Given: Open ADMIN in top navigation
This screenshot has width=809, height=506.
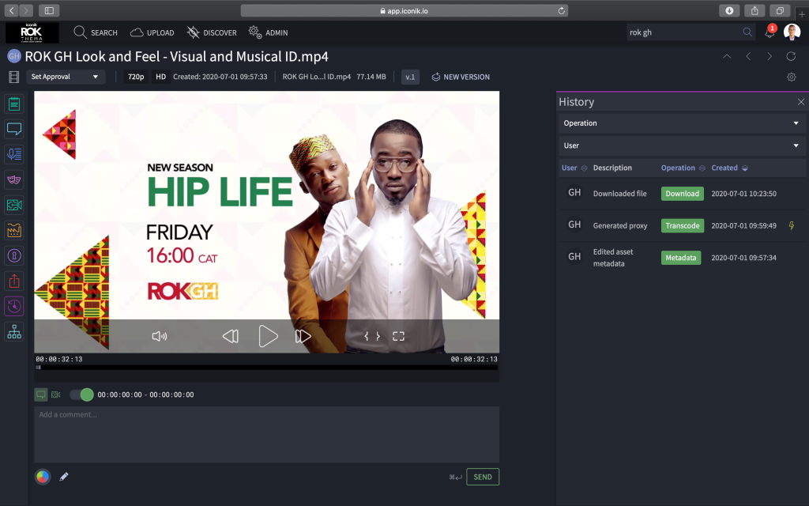Looking at the screenshot, I should [269, 32].
